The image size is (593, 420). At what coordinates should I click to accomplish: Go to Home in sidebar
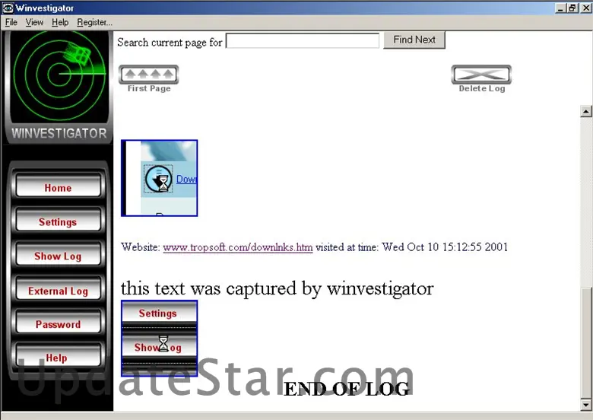coord(58,187)
